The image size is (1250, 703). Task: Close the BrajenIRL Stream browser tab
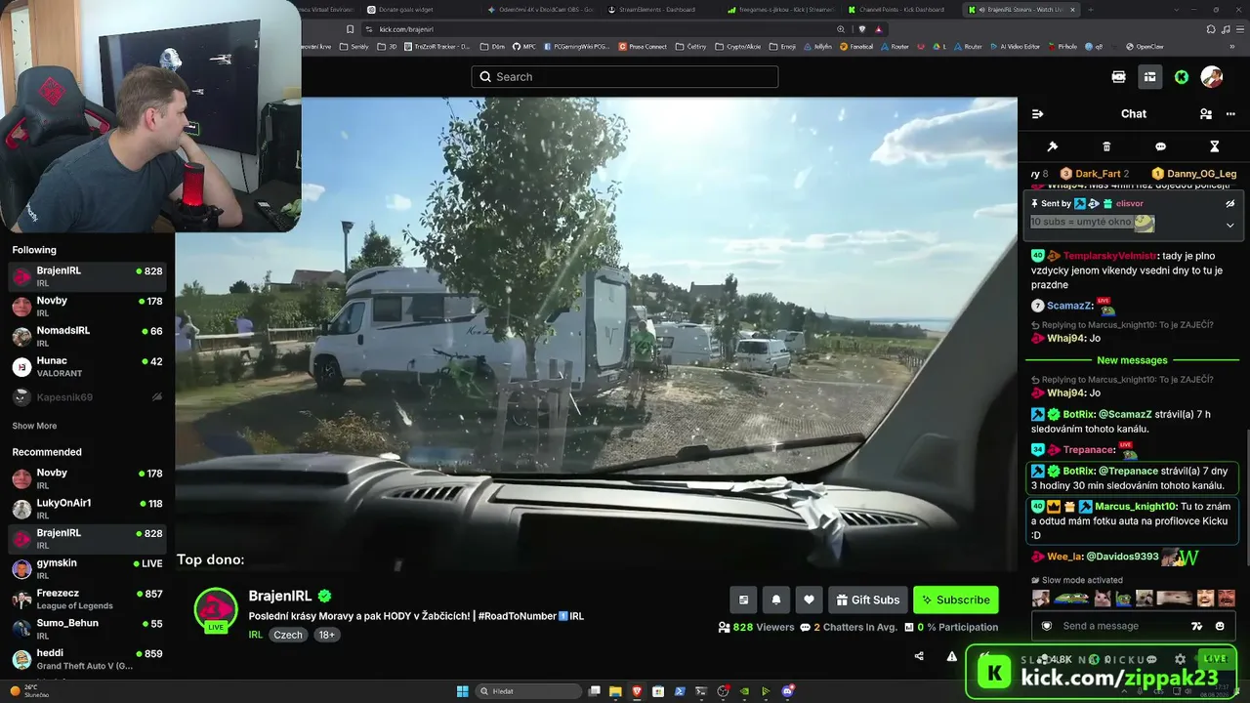pos(1073,10)
